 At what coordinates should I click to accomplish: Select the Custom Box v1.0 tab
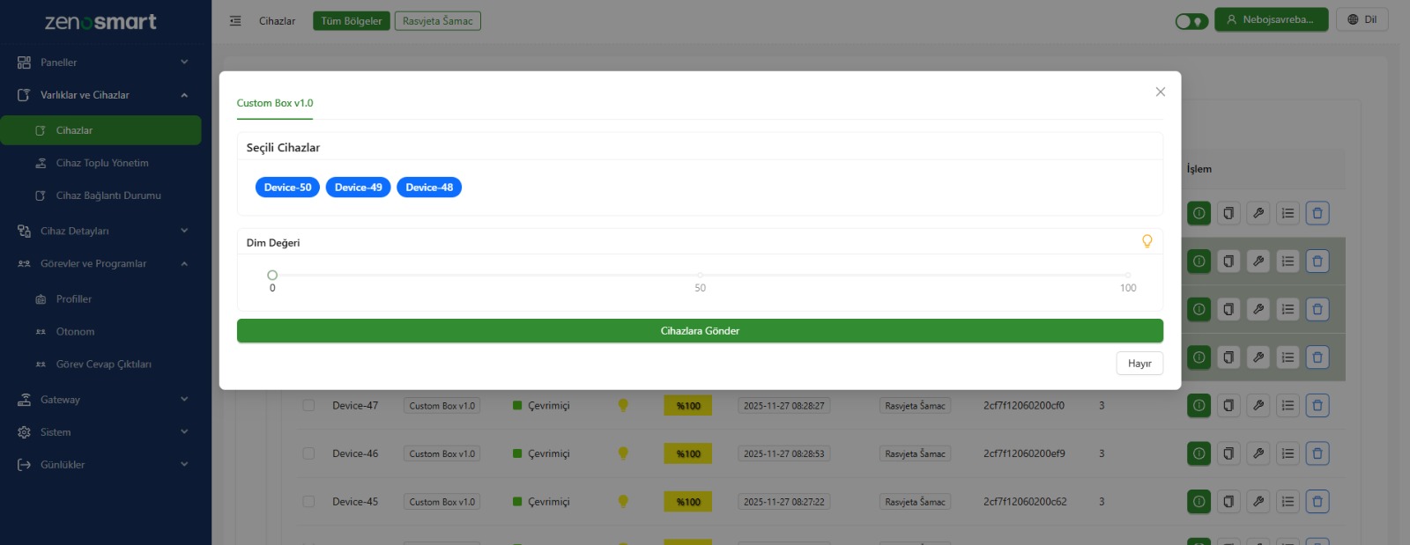click(x=275, y=103)
